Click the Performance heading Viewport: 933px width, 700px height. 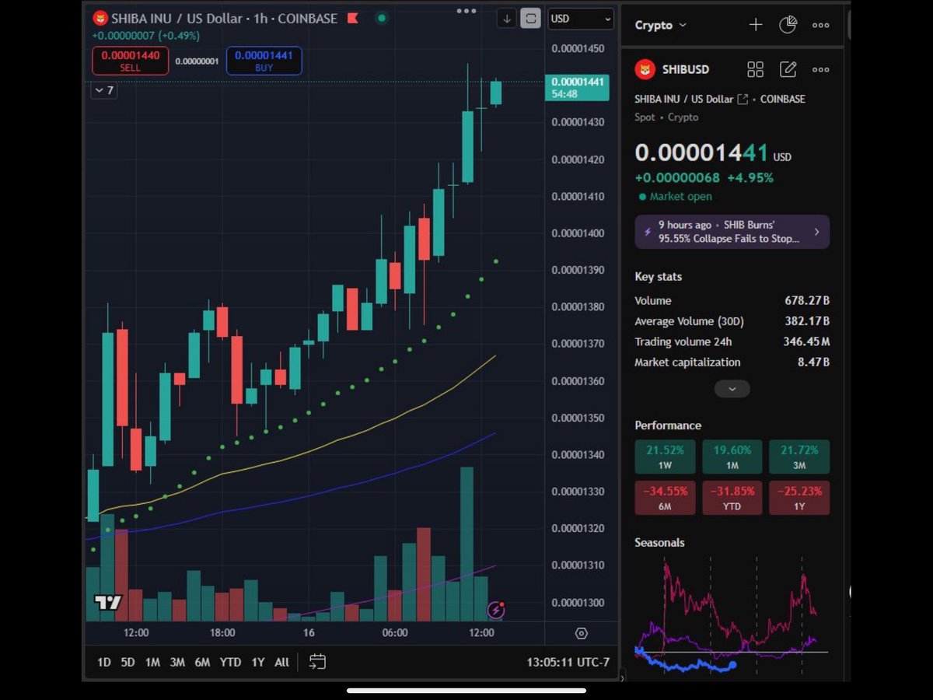point(668,425)
